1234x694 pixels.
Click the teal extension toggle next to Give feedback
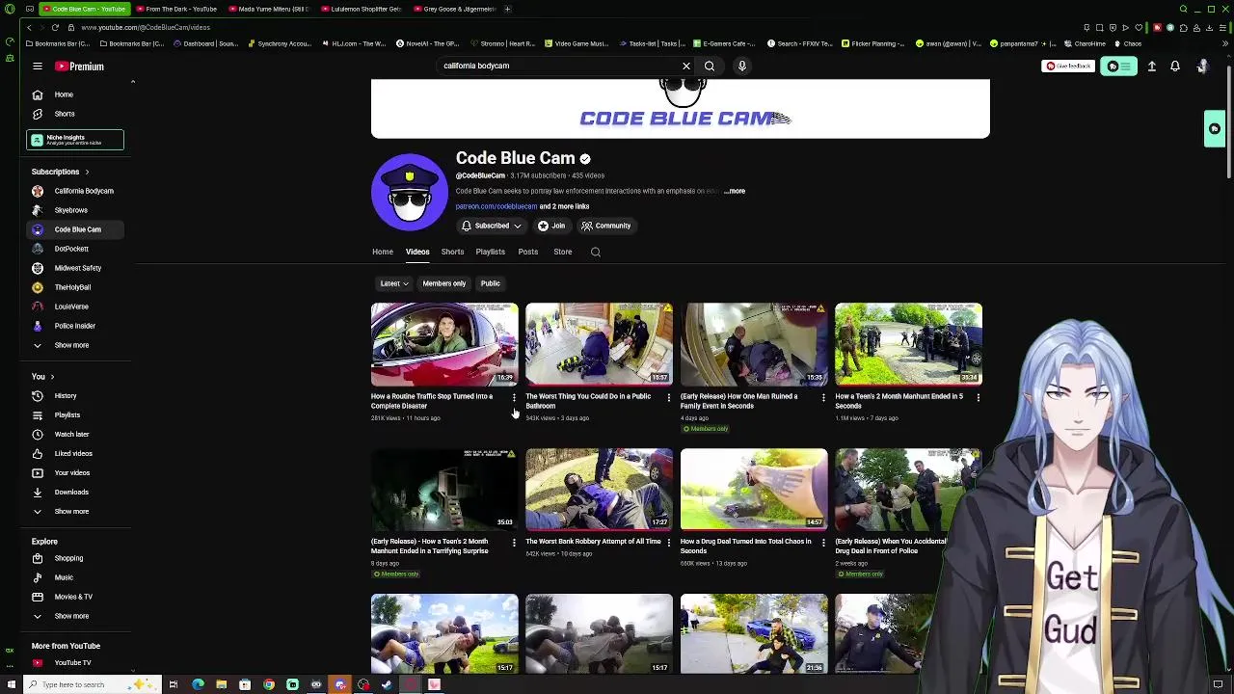[1118, 66]
